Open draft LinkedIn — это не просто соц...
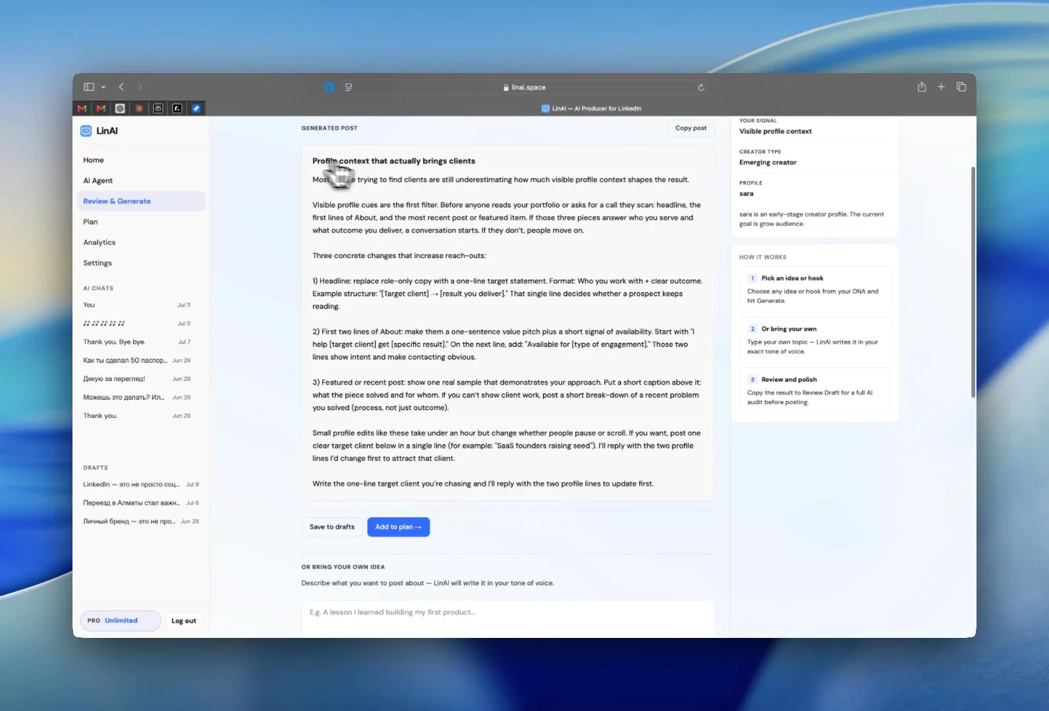 141,485
